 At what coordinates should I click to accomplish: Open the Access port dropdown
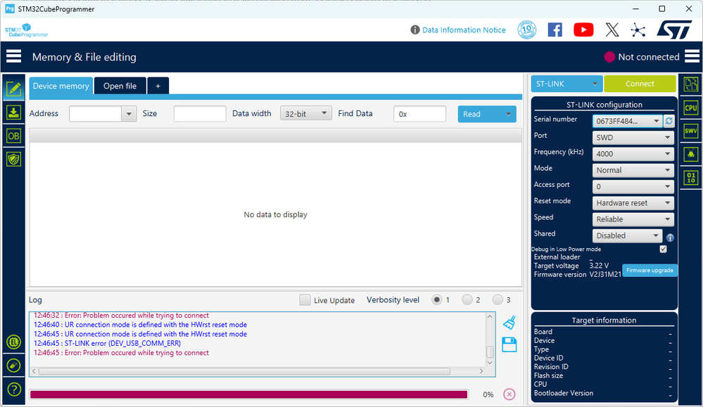[633, 187]
